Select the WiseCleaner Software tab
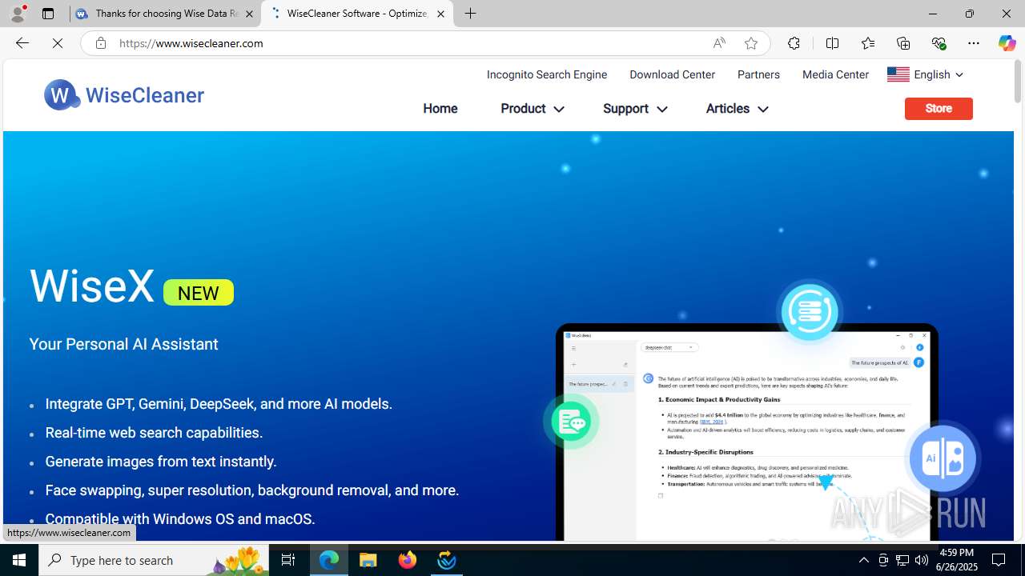Screen dimensions: 1025x576 coord(357,14)
